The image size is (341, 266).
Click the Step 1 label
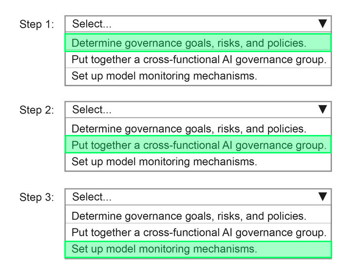[37, 24]
